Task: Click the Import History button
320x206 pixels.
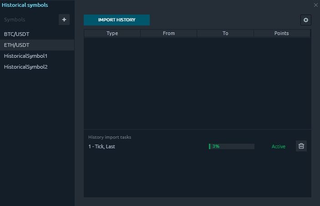Action: click(x=117, y=20)
